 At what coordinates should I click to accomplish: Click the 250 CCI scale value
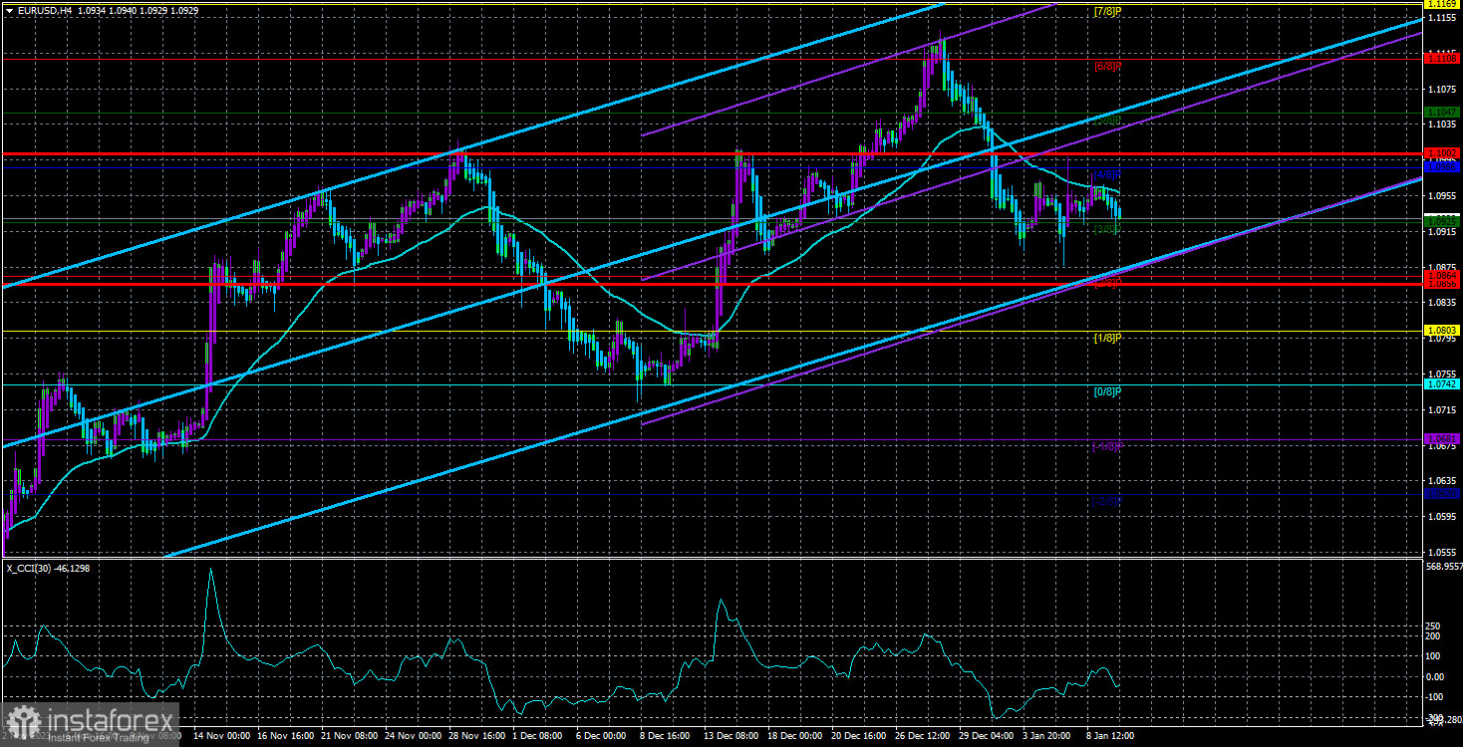tap(1434, 624)
